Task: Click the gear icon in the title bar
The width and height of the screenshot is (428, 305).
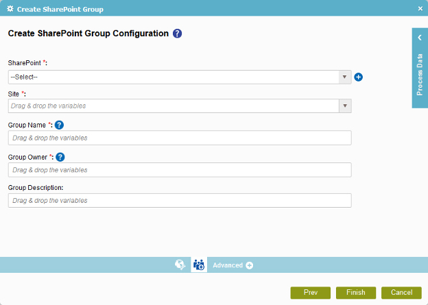Action: pyautogui.click(x=10, y=9)
